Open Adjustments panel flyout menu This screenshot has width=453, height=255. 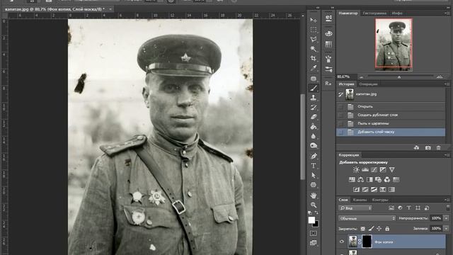click(447, 155)
